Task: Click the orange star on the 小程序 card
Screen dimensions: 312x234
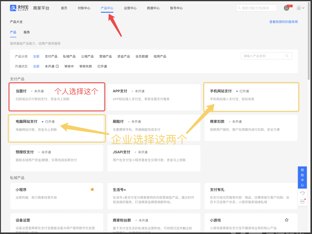Action: [92, 189]
